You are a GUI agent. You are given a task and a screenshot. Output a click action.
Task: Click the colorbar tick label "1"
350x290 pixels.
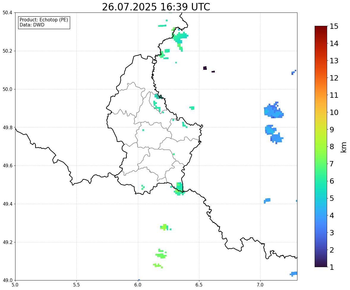[332, 267]
